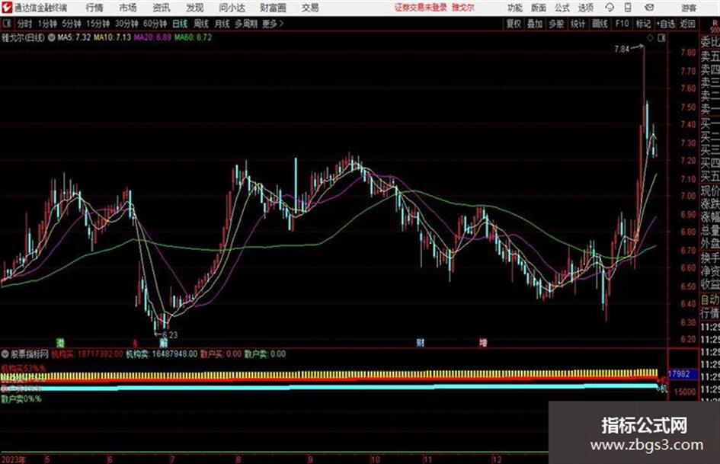
Task: Open the 多周期 multi-period view
Action: 245,24
